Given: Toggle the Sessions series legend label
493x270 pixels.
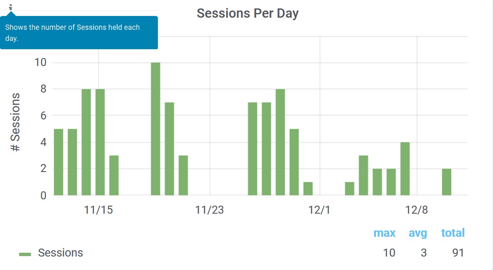Looking at the screenshot, I should 60,253.
